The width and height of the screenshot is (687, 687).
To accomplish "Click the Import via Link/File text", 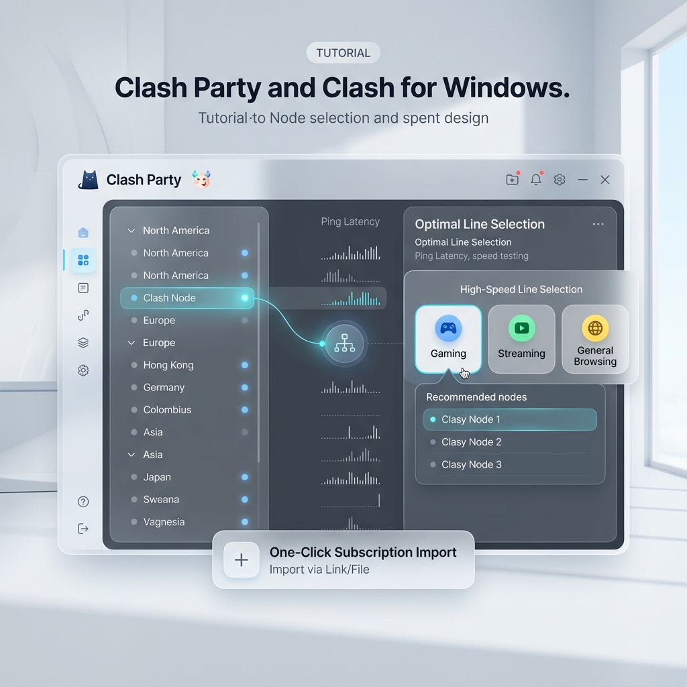I will (319, 570).
